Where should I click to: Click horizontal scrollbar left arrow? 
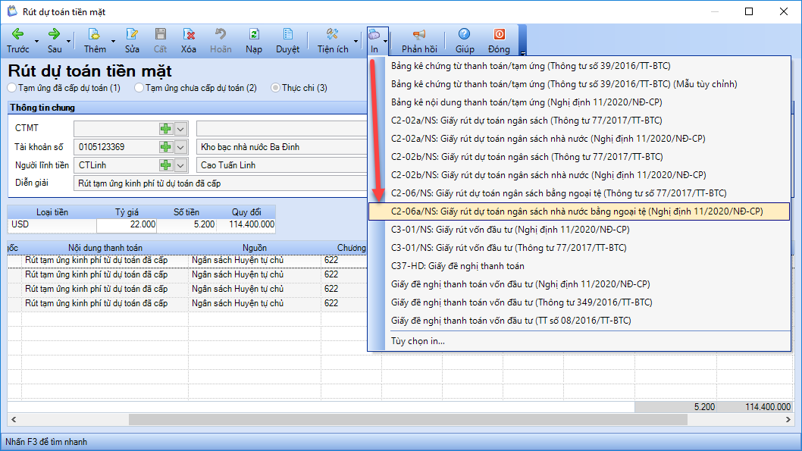[x=14, y=420]
